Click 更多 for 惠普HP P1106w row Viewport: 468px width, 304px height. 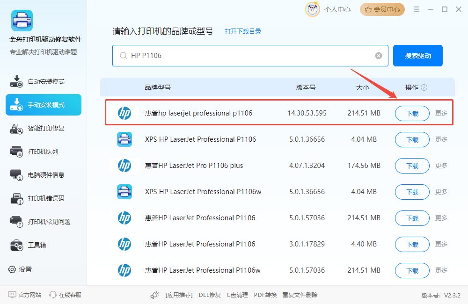pyautogui.click(x=441, y=270)
